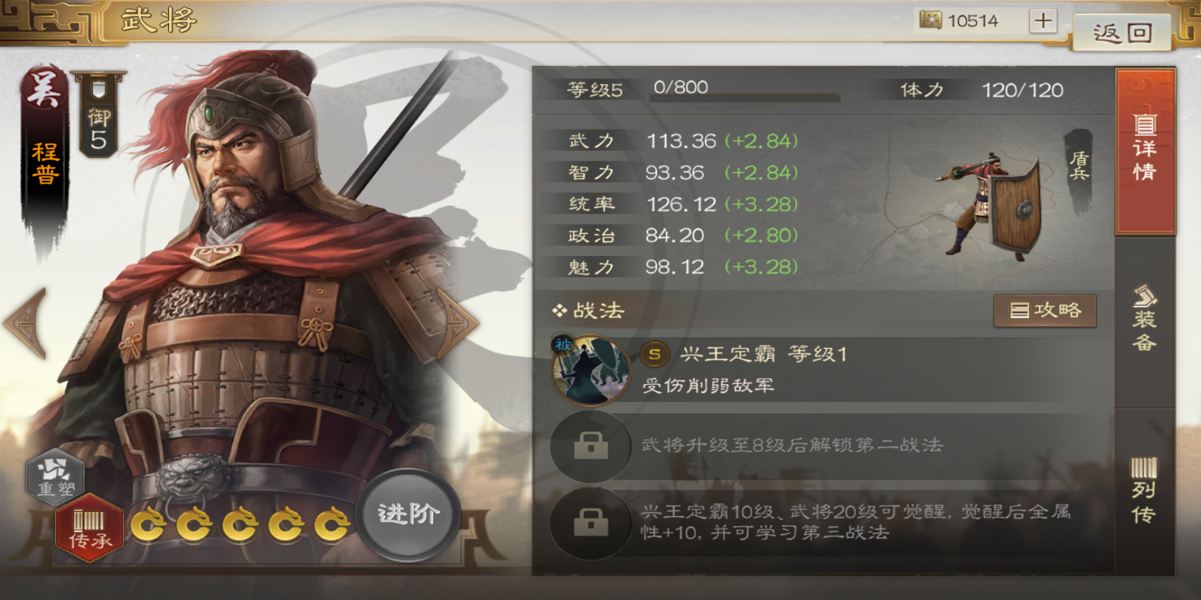Open the 详情 details tab

point(1145,152)
